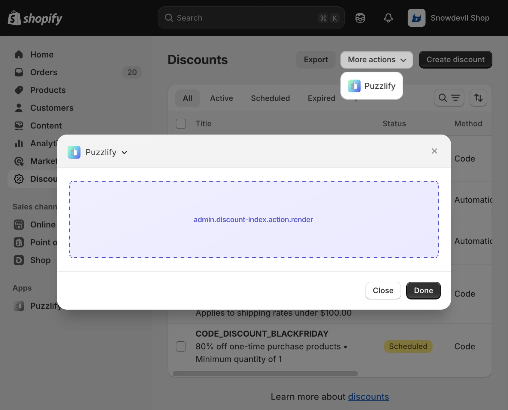Click Puzzlify icon in modal header
The width and height of the screenshot is (508, 410).
74,152
